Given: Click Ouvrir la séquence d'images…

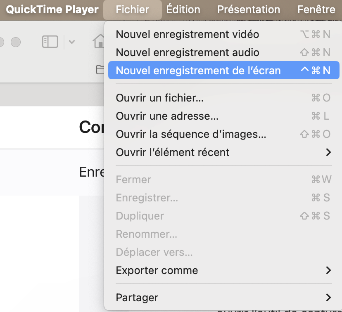Looking at the screenshot, I should (x=191, y=134).
